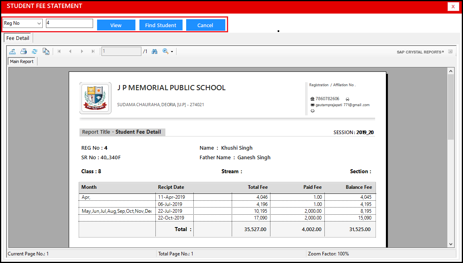Click the Total Fee column header
Screen dimensions: 463x263
click(x=258, y=187)
